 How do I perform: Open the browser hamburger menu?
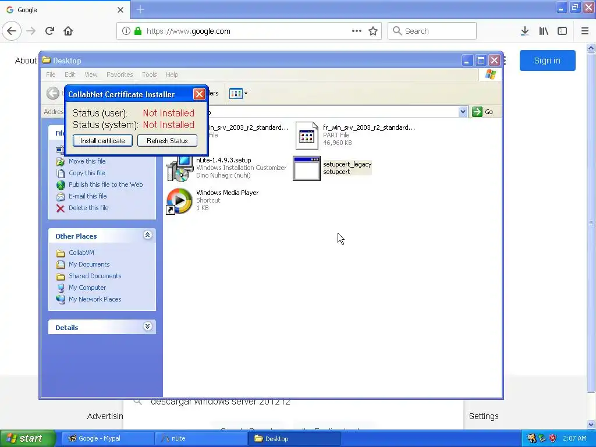coord(584,31)
